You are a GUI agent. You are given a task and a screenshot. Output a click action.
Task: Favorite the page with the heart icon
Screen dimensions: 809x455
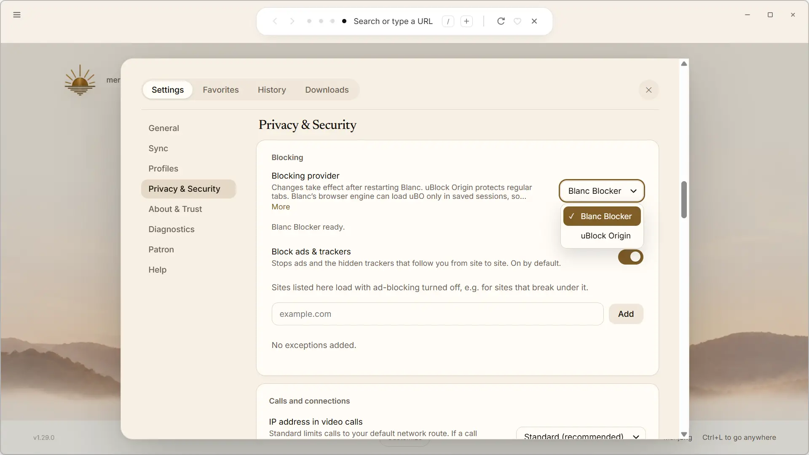point(517,21)
